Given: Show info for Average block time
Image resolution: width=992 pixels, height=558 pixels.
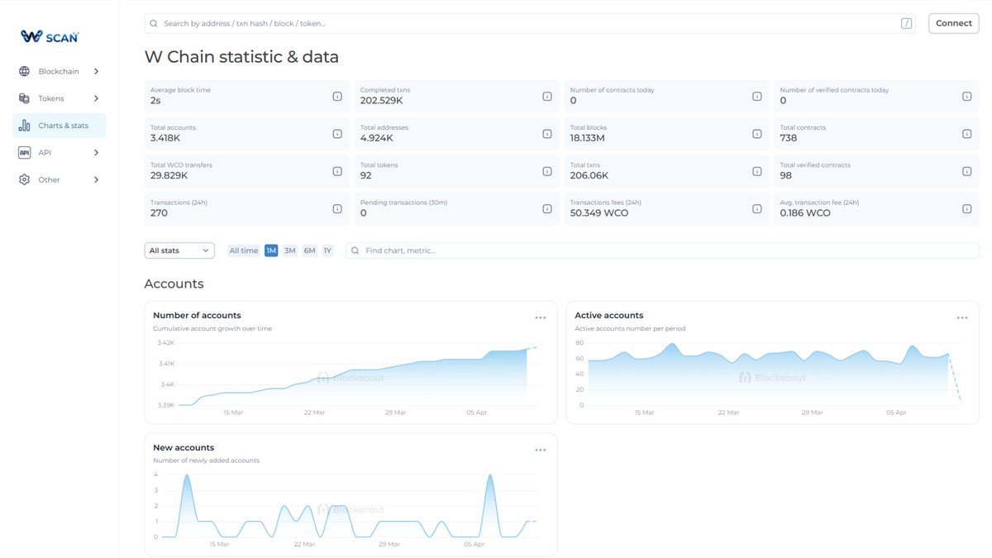Looking at the screenshot, I should click(337, 96).
